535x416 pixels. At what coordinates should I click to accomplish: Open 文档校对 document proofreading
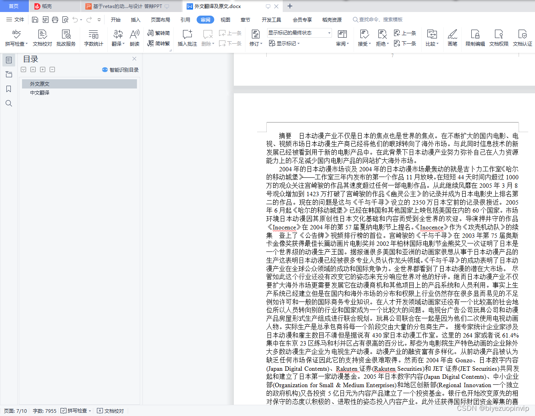42,38
